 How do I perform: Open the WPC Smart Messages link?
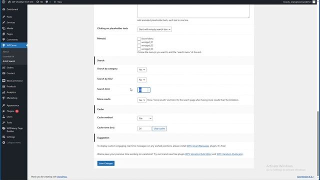click(198, 146)
